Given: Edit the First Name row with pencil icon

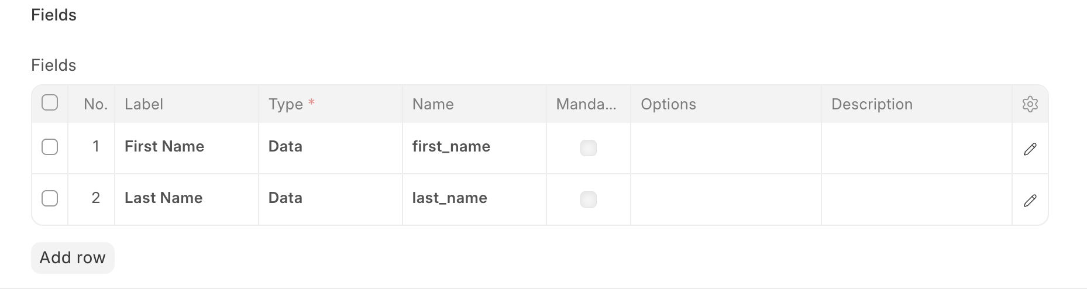Looking at the screenshot, I should tap(1030, 149).
